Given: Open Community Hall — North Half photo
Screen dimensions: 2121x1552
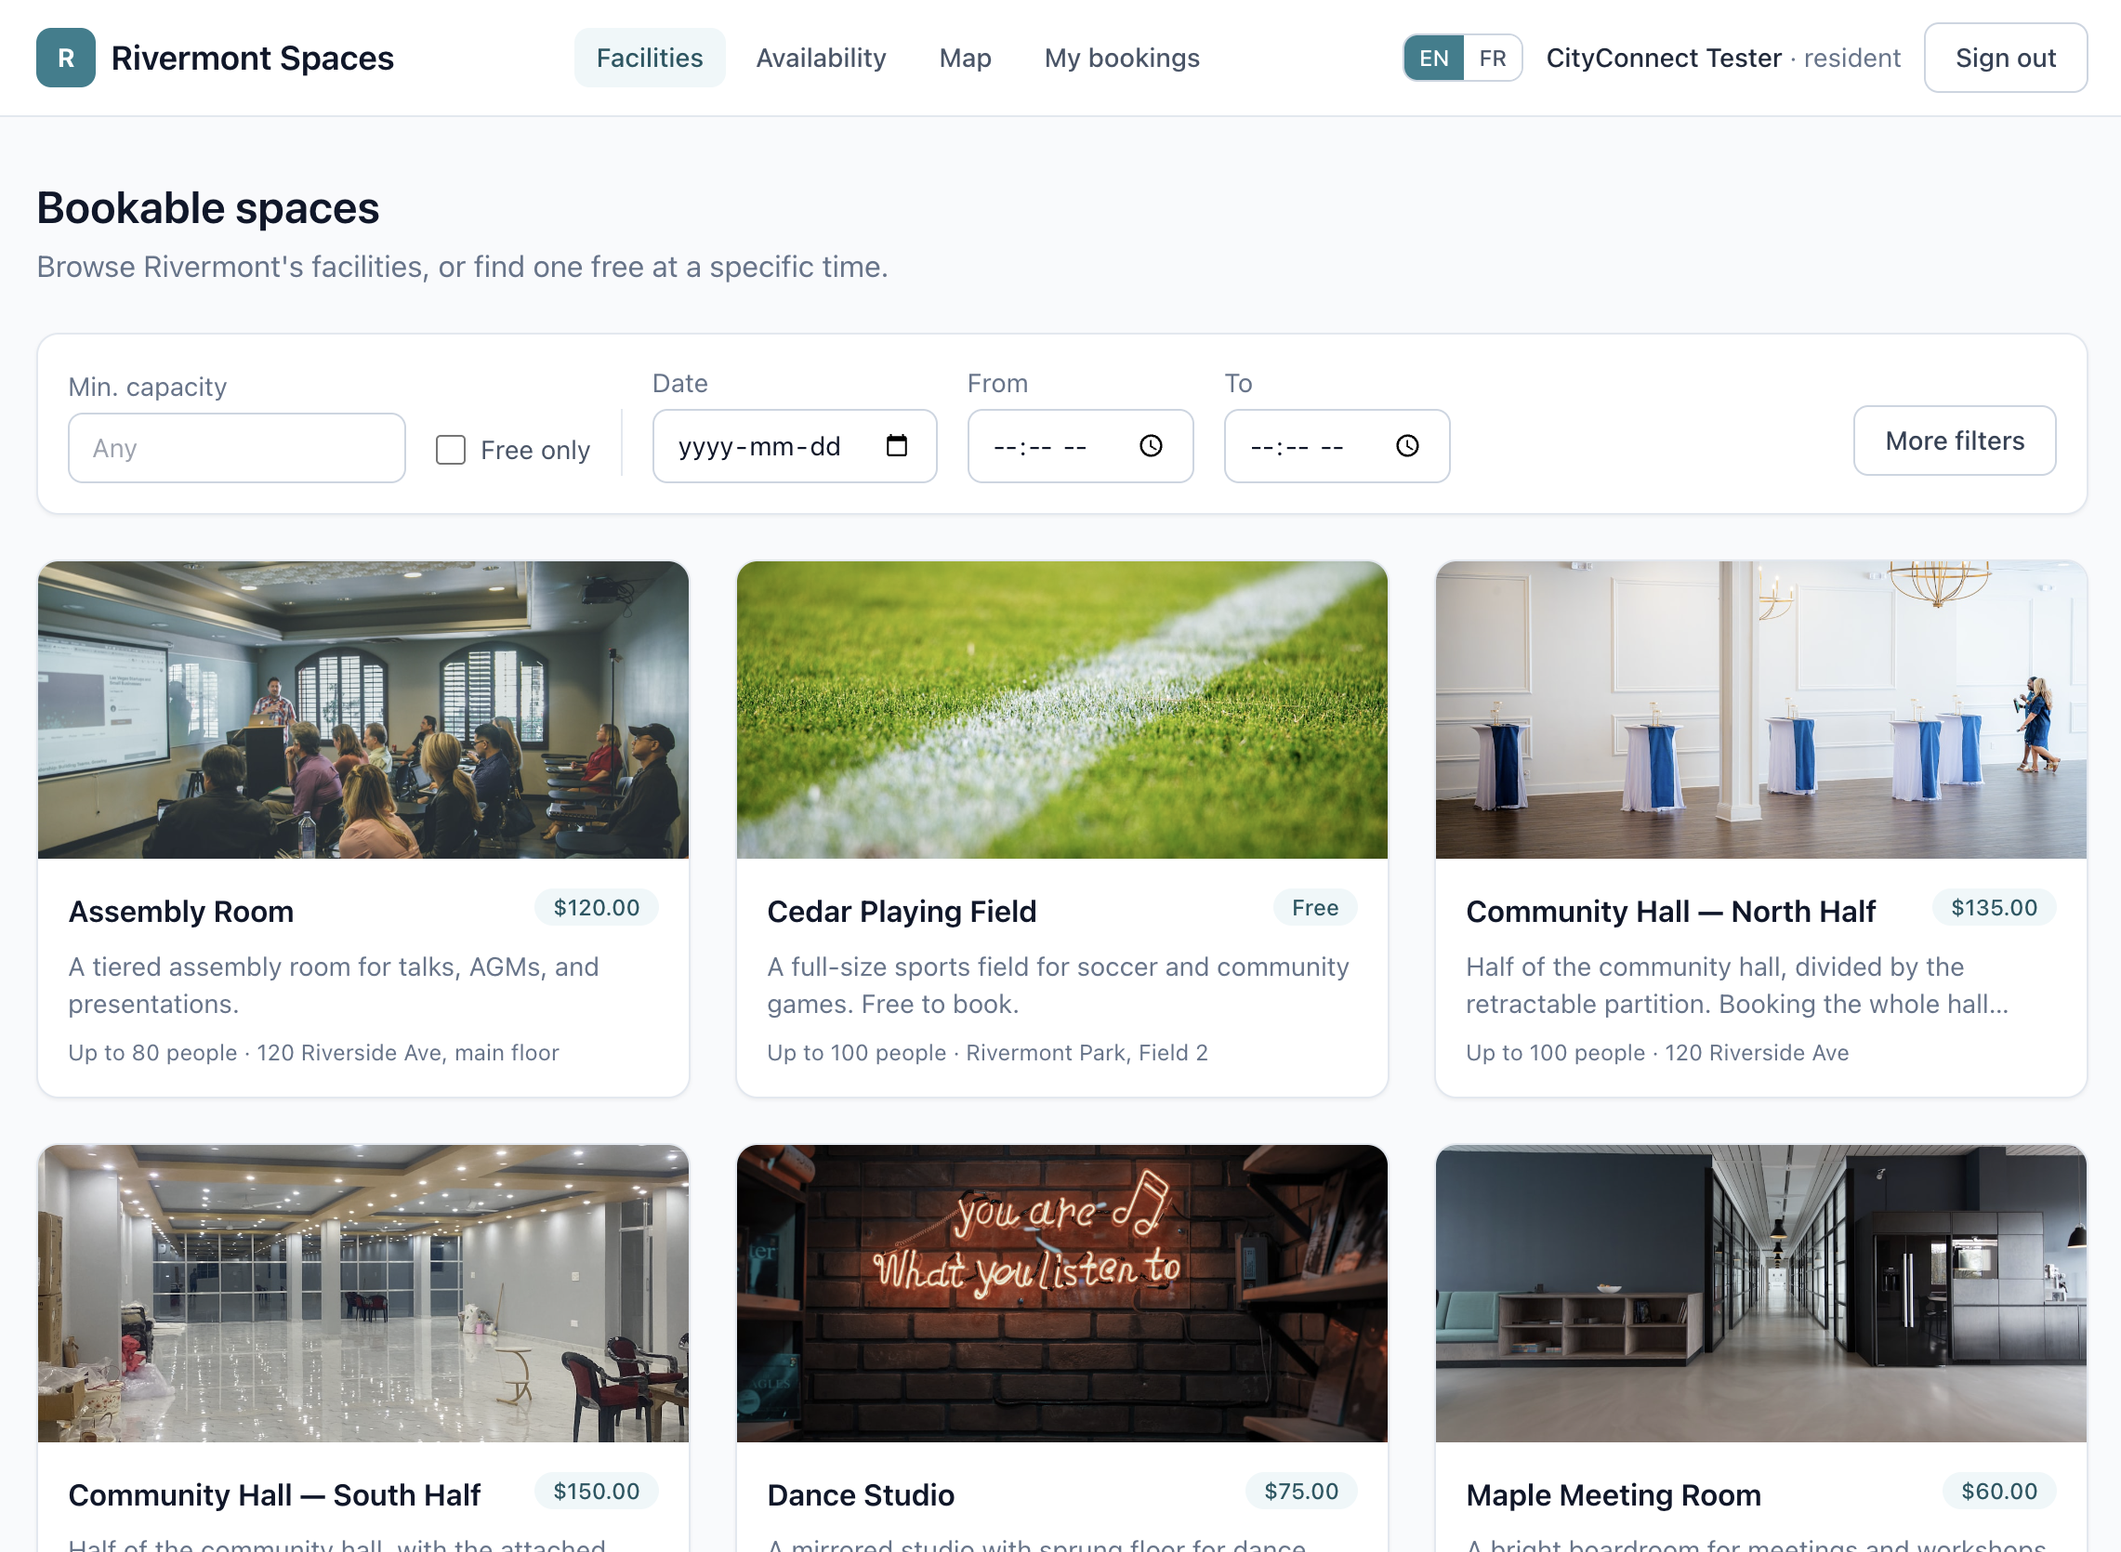Looking at the screenshot, I should [1760, 710].
